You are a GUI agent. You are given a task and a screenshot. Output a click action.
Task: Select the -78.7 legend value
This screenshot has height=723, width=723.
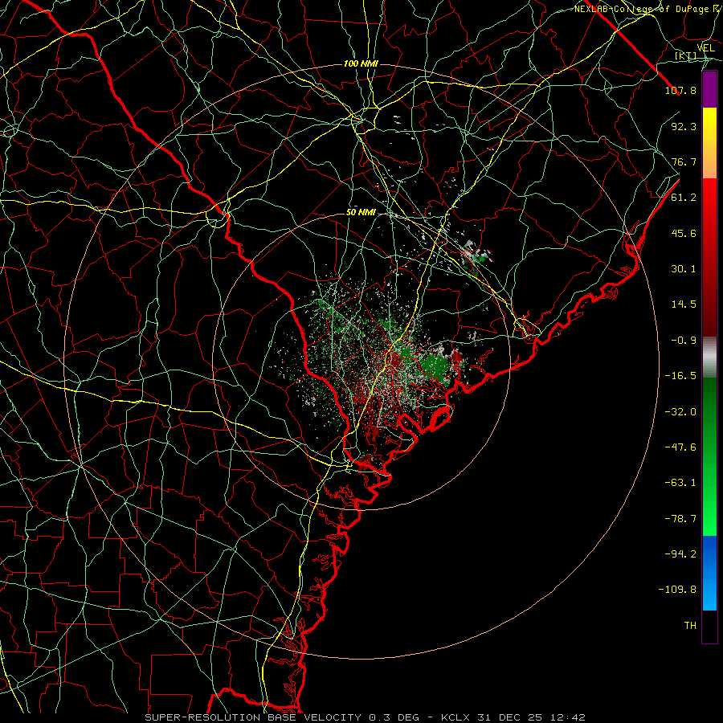(x=680, y=519)
